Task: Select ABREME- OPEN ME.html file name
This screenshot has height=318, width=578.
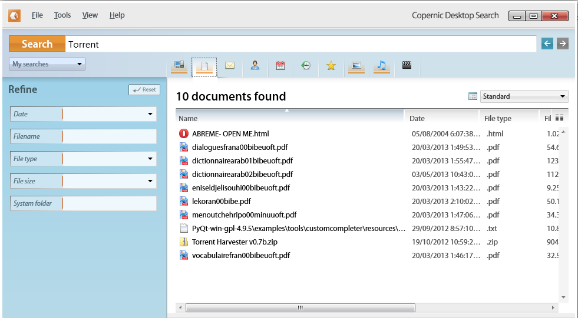Action: click(x=230, y=134)
